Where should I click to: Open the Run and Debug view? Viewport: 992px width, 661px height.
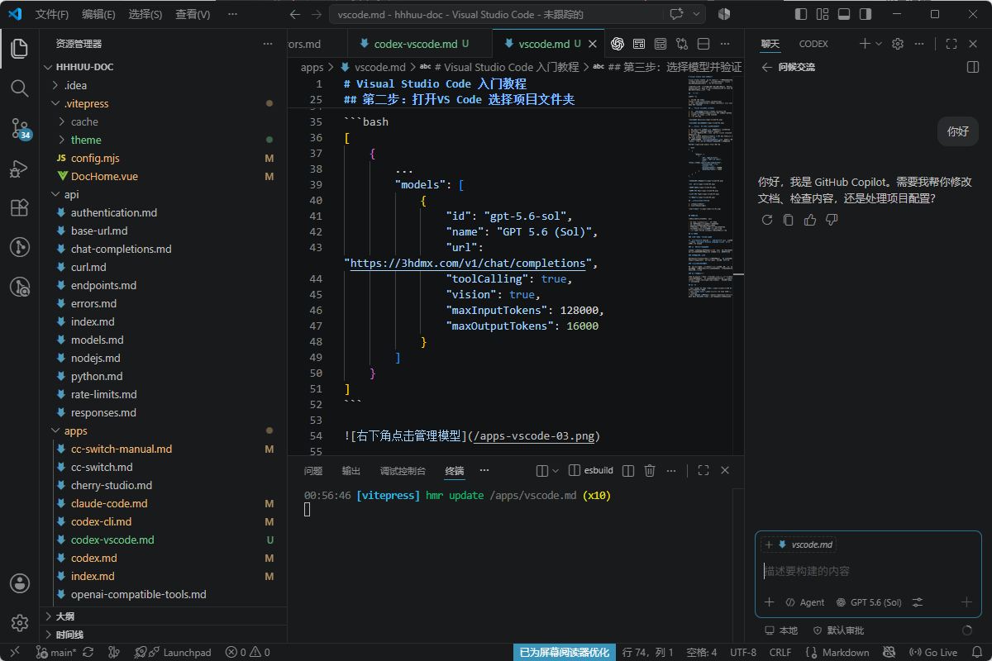tap(20, 169)
